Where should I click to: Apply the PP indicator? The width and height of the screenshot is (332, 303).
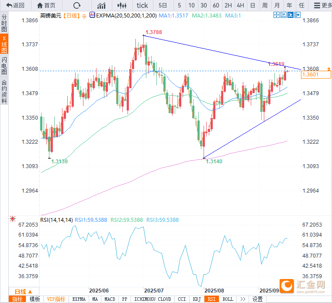point(125,299)
